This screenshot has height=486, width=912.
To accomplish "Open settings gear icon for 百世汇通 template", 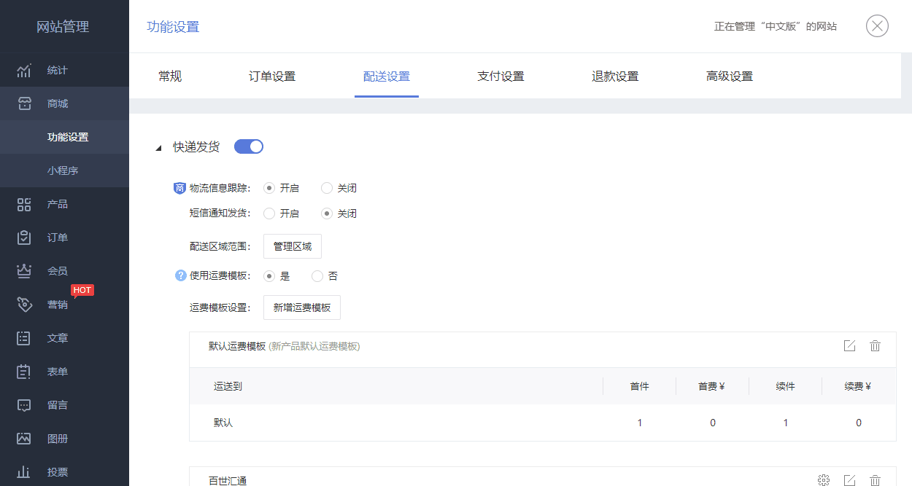I will (x=824, y=479).
